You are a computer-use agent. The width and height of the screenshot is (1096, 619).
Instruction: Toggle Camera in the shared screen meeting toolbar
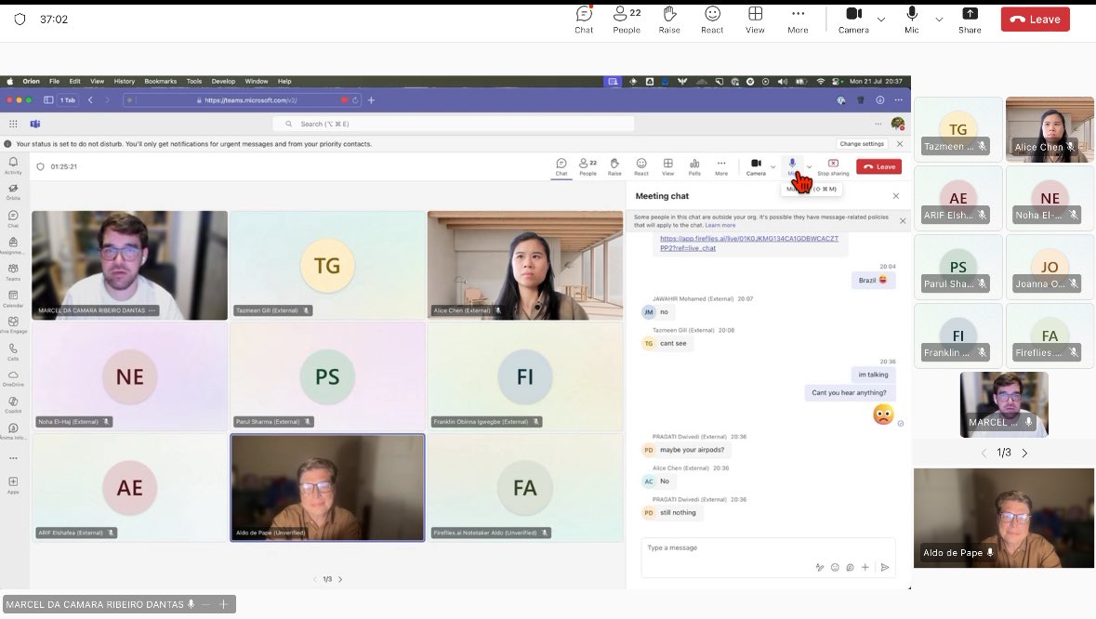(756, 167)
